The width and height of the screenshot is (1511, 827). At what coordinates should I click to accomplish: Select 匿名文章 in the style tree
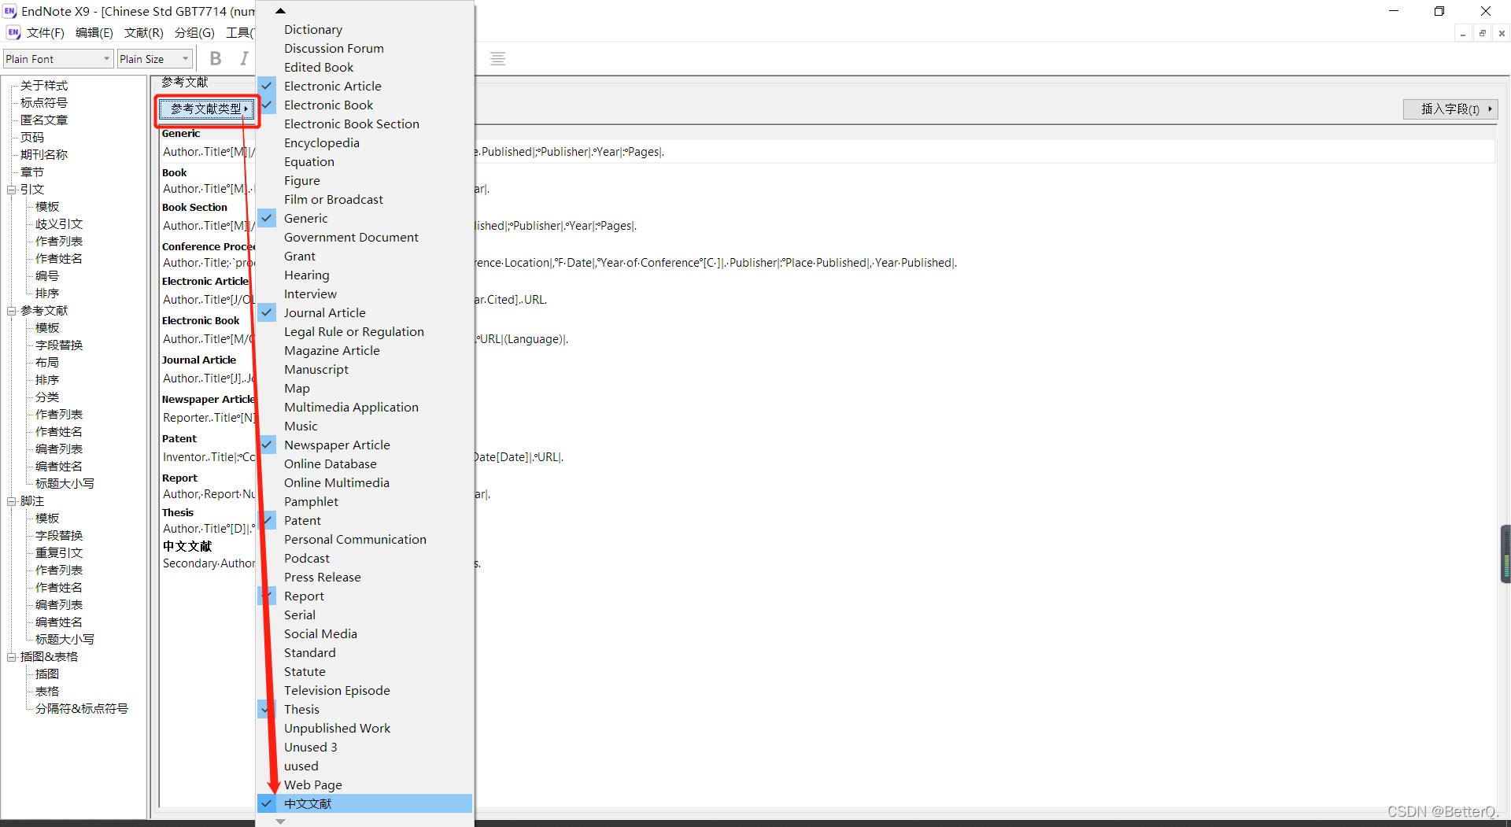click(x=44, y=120)
